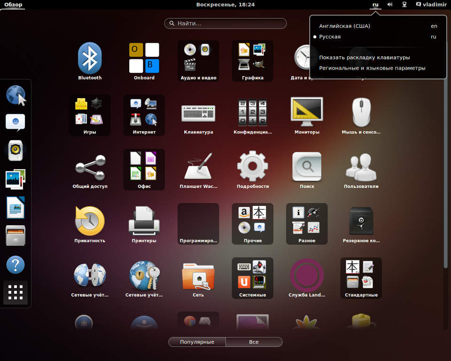Screen dimensions: 451x361
Task: Choose Показать раскладку клавиатуры menu item
Action: point(365,57)
